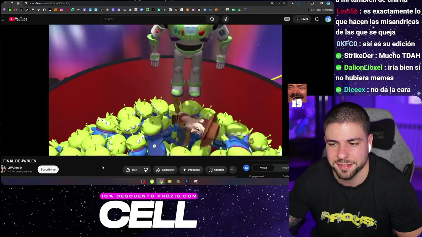Open the JWulen channel link
The width and height of the screenshot is (422, 237).
tap(14, 168)
